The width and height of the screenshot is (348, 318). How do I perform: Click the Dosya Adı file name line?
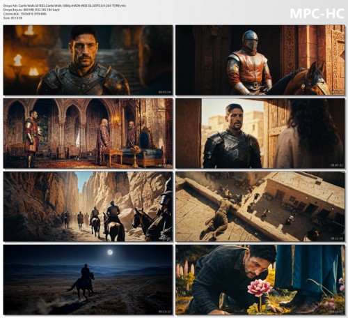coord(65,6)
